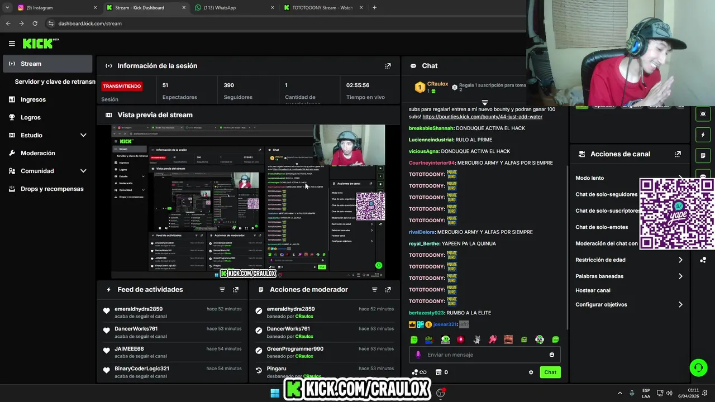Click the TRANSMITIENDO status badge
The width and height of the screenshot is (715, 402).
(x=122, y=86)
